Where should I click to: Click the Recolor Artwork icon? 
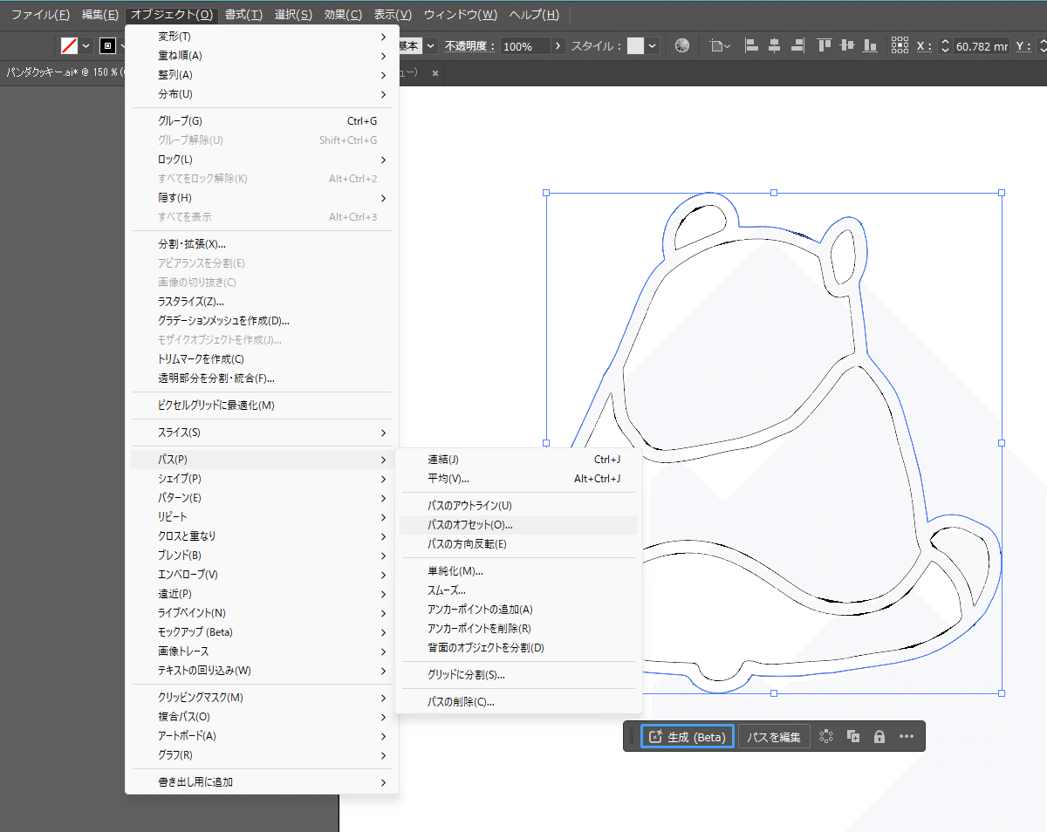pos(682,45)
